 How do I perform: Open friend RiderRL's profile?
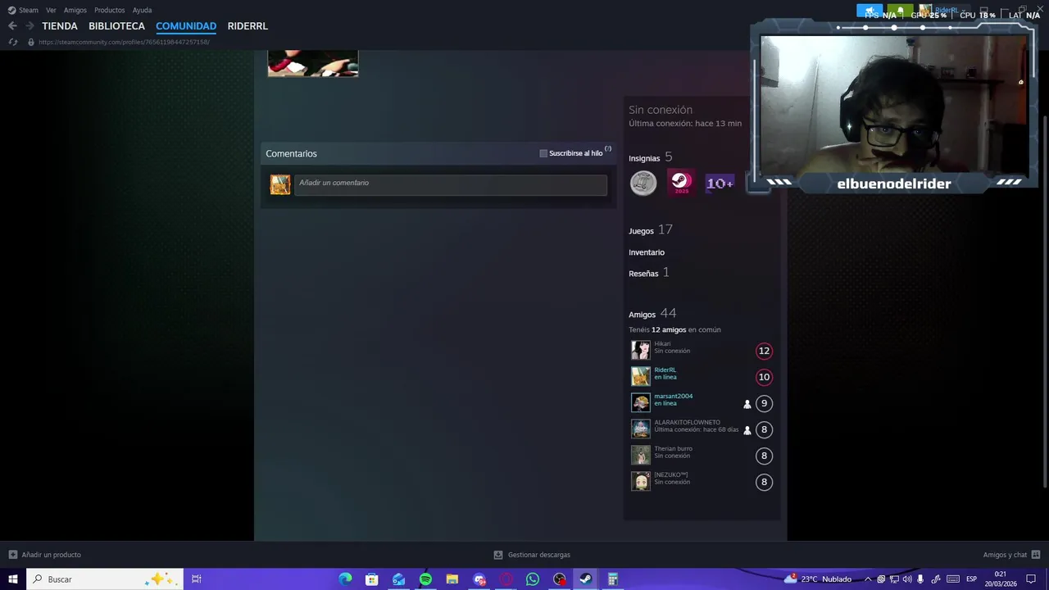pos(665,370)
